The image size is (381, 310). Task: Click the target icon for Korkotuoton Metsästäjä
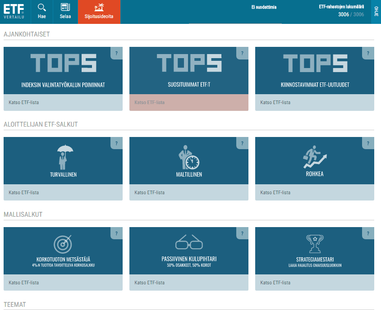pos(63,244)
